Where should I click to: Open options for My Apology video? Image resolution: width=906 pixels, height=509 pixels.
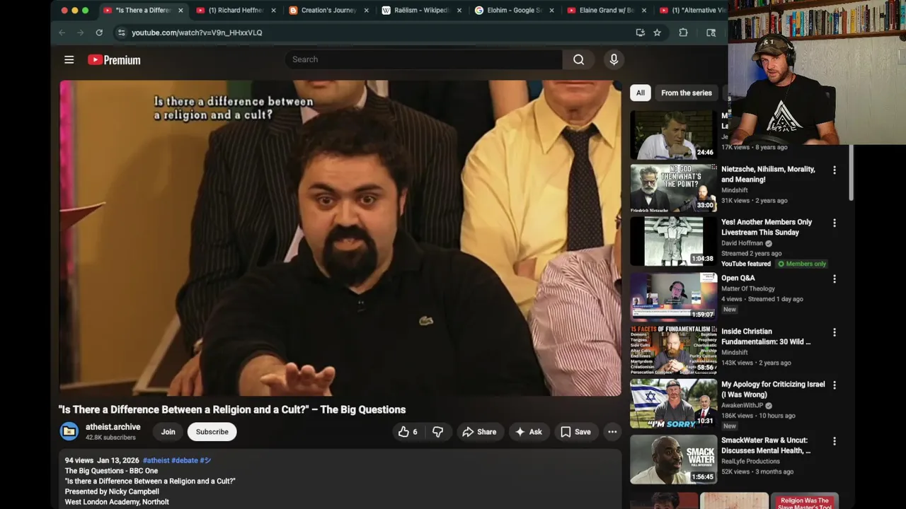pyautogui.click(x=834, y=385)
